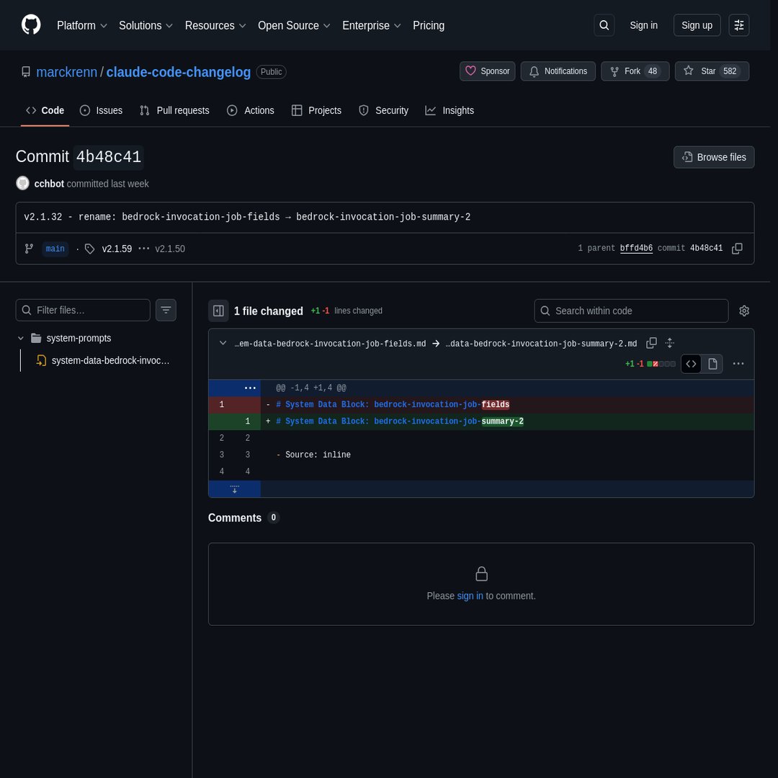Click sign in to comment link
Image resolution: width=778 pixels, height=778 pixels.
tap(470, 596)
